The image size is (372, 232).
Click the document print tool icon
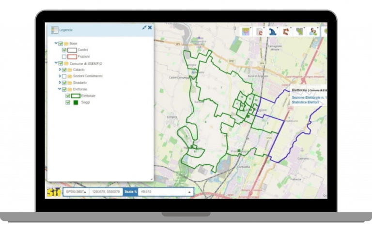260,31
